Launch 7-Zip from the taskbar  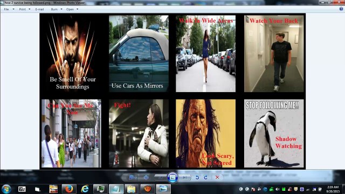click(22, 189)
